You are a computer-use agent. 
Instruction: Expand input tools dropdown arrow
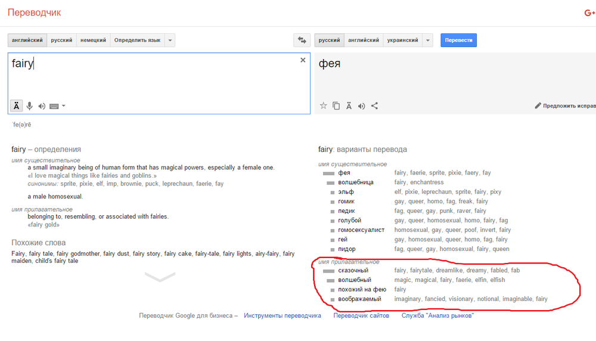(64, 106)
